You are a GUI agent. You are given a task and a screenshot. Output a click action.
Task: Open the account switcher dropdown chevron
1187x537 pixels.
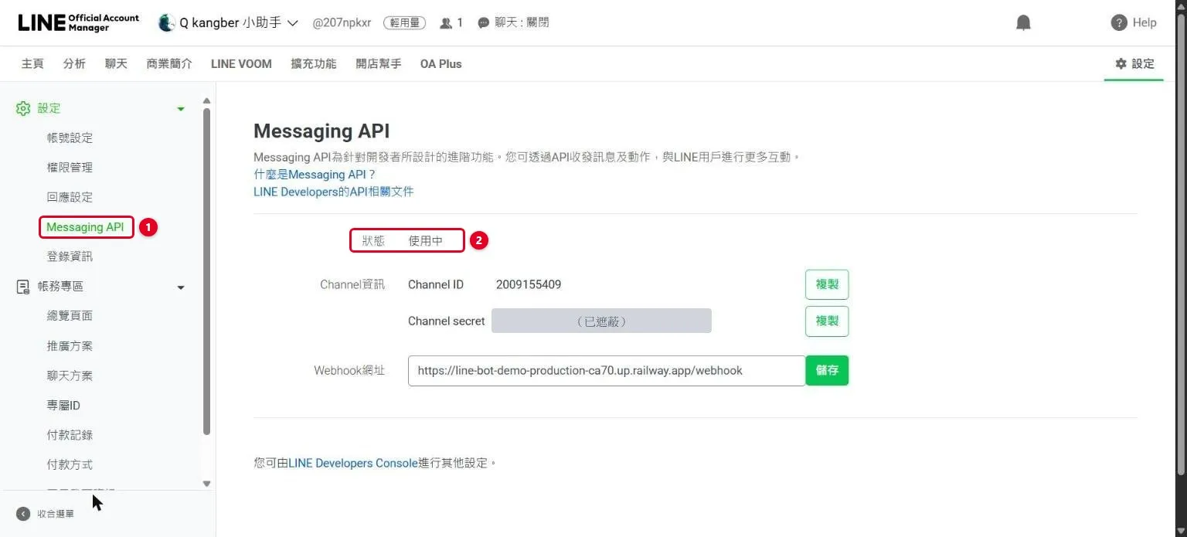coord(293,23)
